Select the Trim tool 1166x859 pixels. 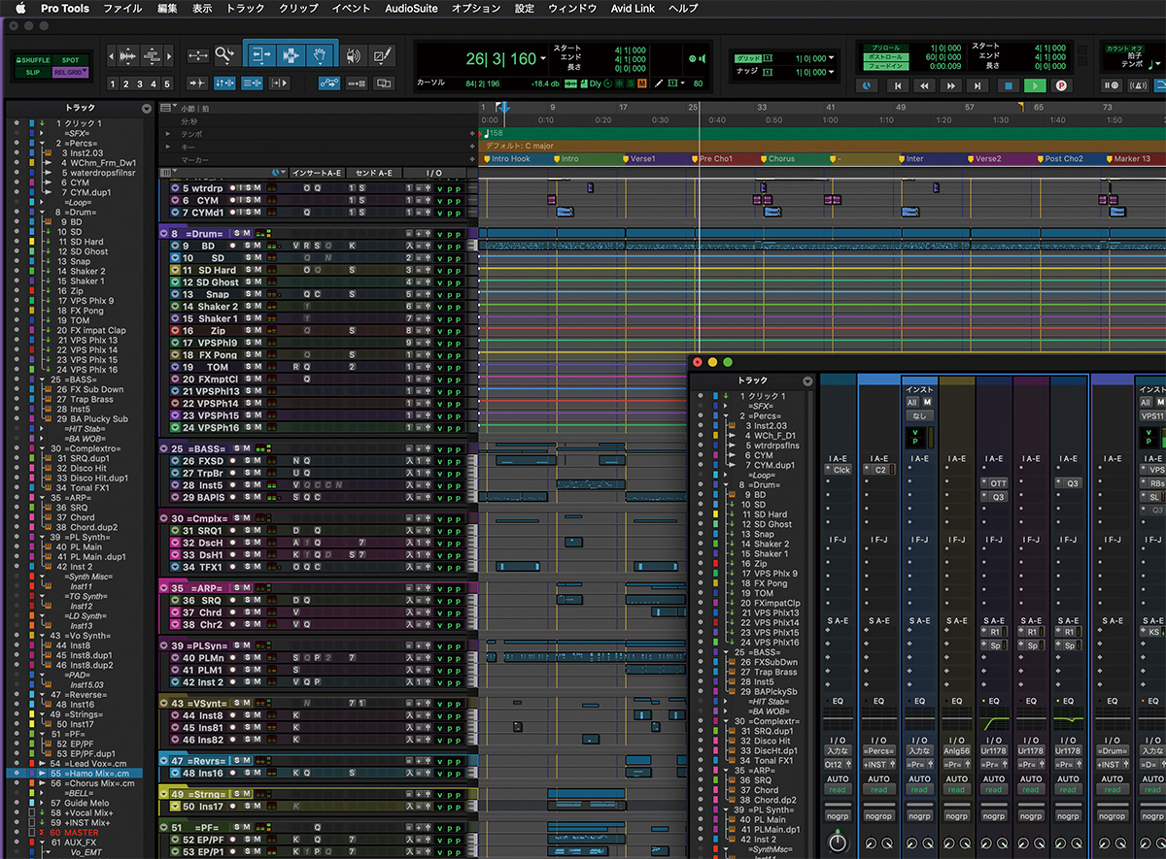260,55
